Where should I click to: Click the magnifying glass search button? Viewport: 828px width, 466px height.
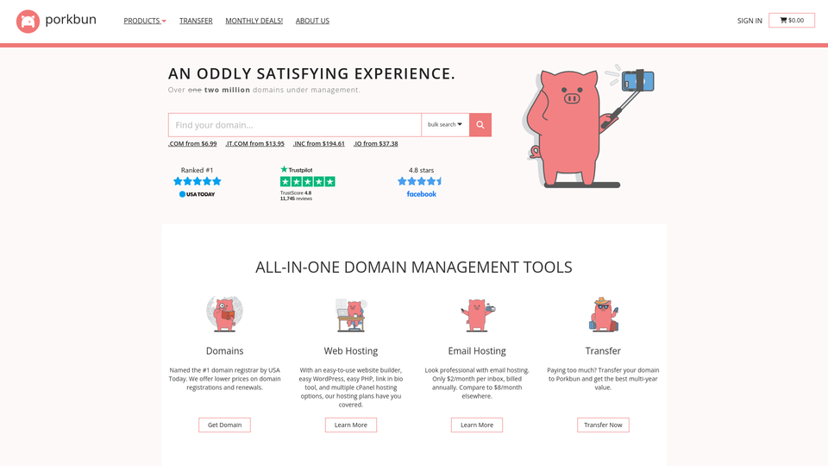click(x=480, y=124)
